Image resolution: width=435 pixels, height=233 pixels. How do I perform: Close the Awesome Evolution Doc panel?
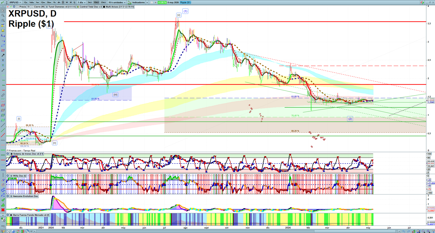point(8,196)
